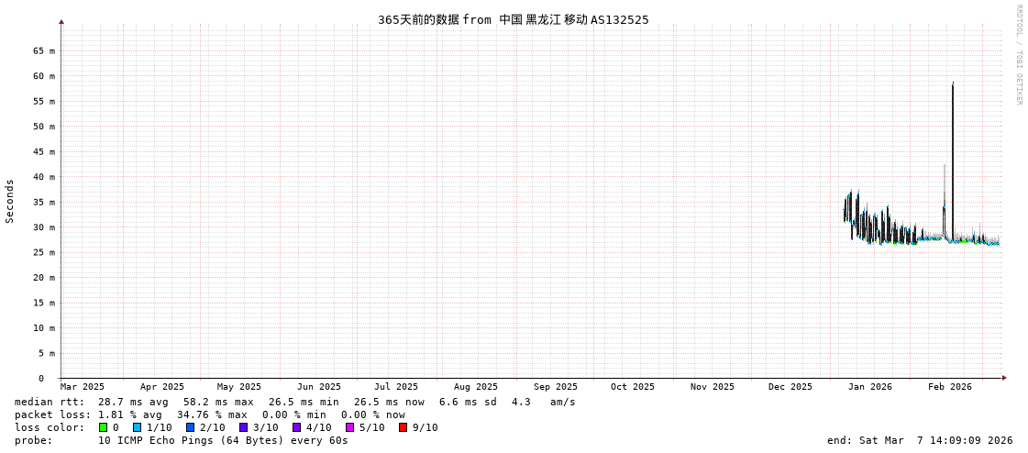The height and width of the screenshot is (453, 1028).
Task: Click the '34.76 % max' packet loss value
Action: click(213, 415)
